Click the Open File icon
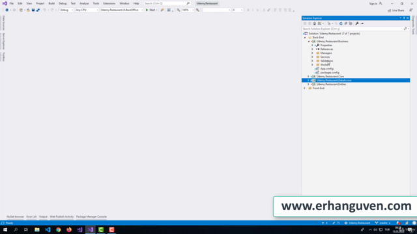The height and width of the screenshot is (234, 417). pos(28,10)
